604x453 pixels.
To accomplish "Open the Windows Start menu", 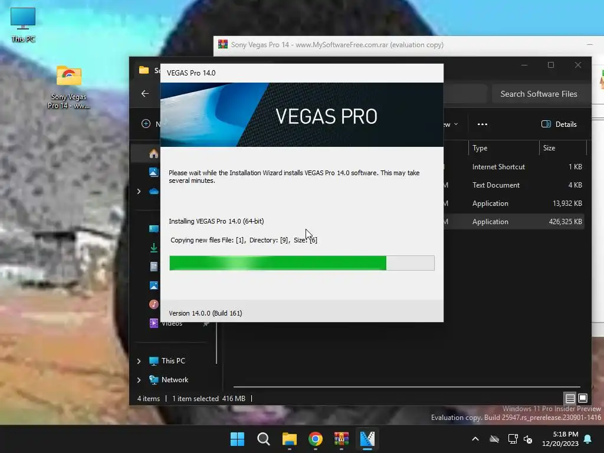I will tap(237, 439).
